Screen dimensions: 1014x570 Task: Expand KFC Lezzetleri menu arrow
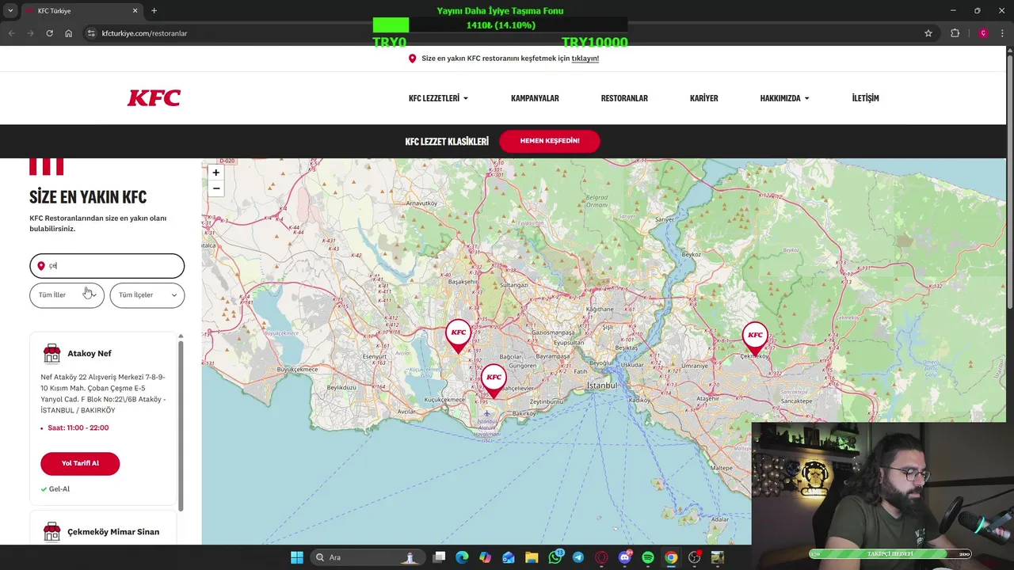pyautogui.click(x=466, y=98)
